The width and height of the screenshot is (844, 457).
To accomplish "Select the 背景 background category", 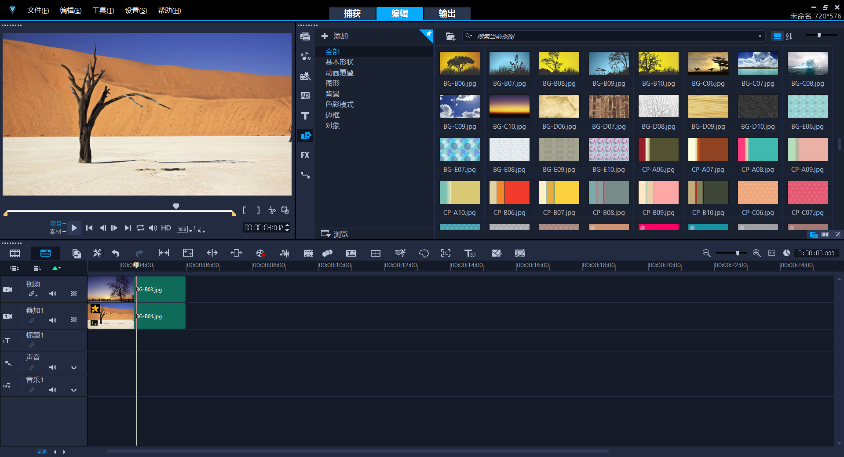I will coord(332,94).
